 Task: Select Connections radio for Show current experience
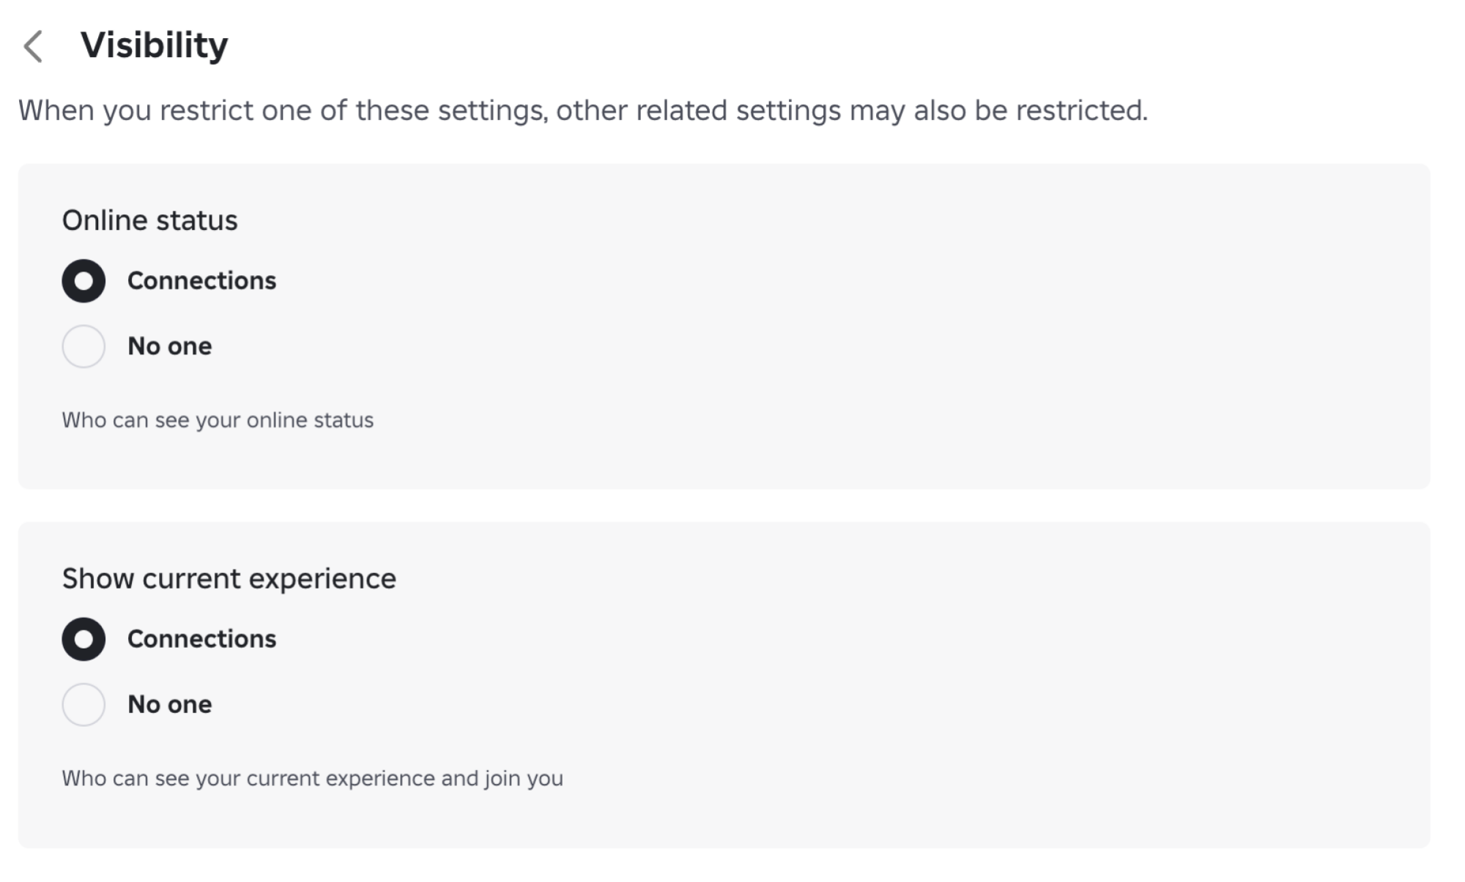coord(84,639)
